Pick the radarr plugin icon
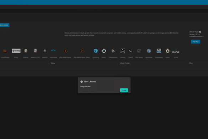208x139 pixels. [x=167, y=51]
